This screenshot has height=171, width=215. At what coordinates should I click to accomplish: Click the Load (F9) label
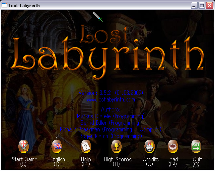point(173,162)
